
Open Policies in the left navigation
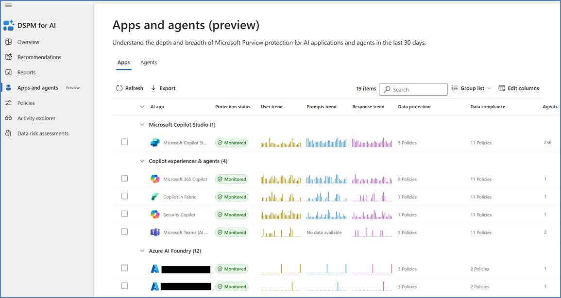coord(26,103)
